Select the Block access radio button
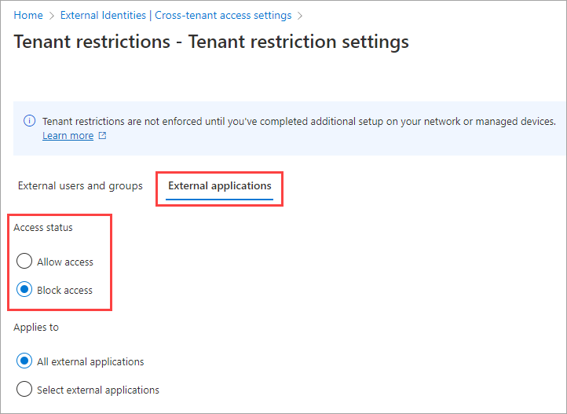 tap(24, 290)
